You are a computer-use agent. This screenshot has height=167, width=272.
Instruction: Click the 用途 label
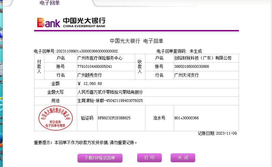[56, 101]
